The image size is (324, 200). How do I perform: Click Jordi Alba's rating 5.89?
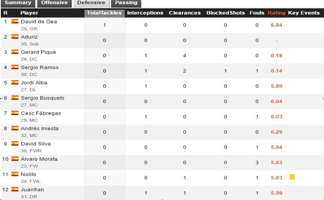click(x=276, y=86)
